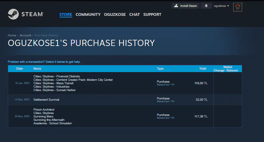Image resolution: width=264 pixels, height=142 pixels.
Task: Open the COMMUNITY menu
Action: tap(88, 15)
